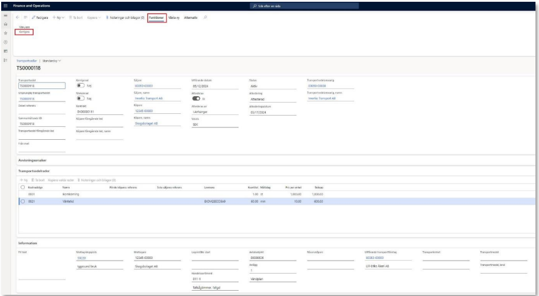Select the row 0021 Väntetid radio circle
Viewport: 539px width, 296px height.
pyautogui.click(x=22, y=201)
